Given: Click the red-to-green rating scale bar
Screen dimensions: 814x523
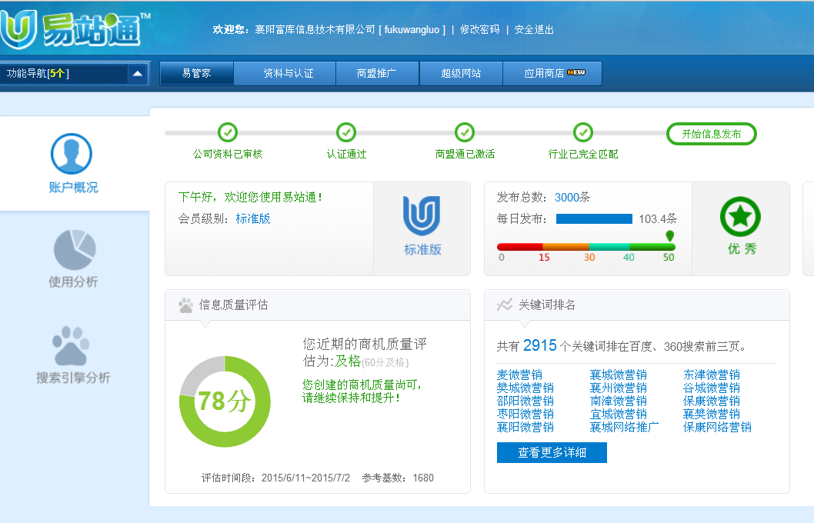Looking at the screenshot, I should tap(585, 247).
